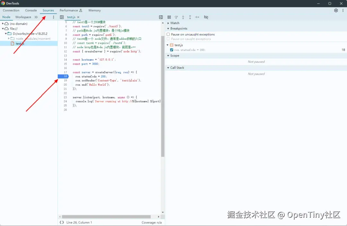Click the 'const port = 3000;' line
Screen dimensions: 347x226
click(86, 64)
